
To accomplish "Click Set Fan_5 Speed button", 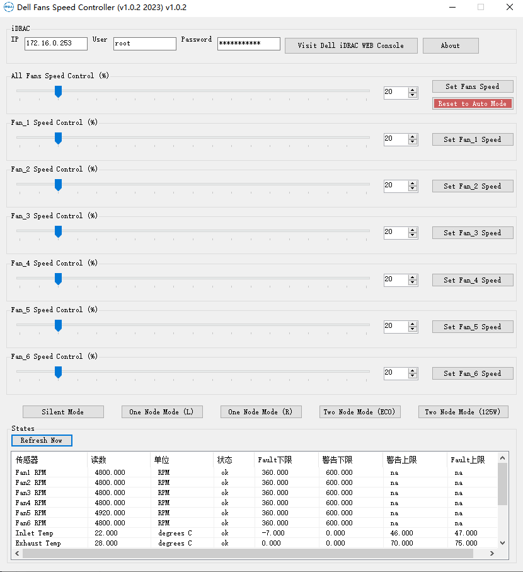I will point(473,327).
